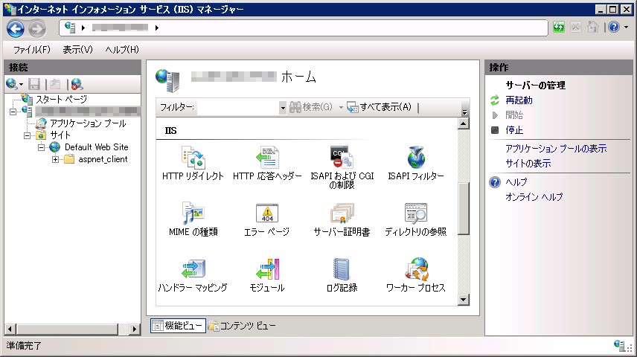The width and height of the screenshot is (637, 357).
Task: Click アプリケーション プールの表示 link
Action: [556, 149]
